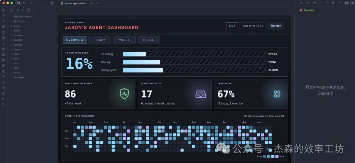Click the templater <% ribbon icon
This screenshot has height=163, width=355.
[x=4, y=82]
